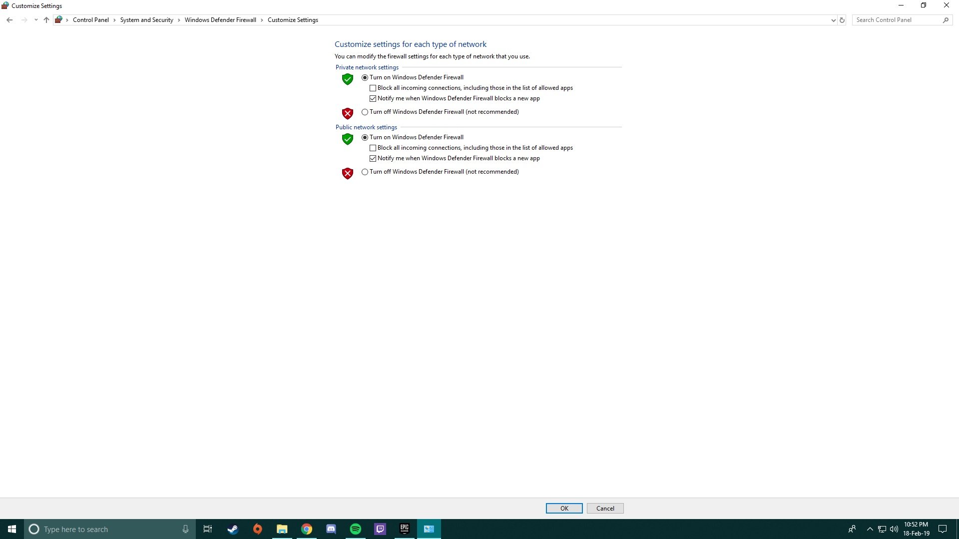Open the recent locations dropdown arrow
959x539 pixels.
tap(36, 20)
